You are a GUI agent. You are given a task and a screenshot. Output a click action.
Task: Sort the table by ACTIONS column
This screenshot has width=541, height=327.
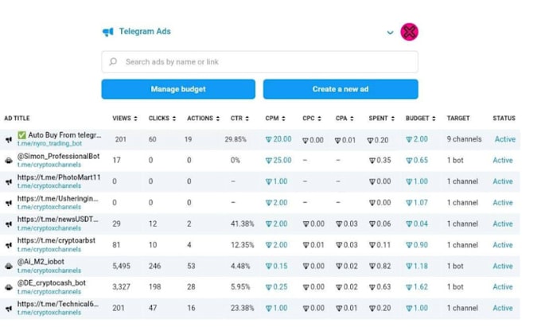(x=203, y=119)
